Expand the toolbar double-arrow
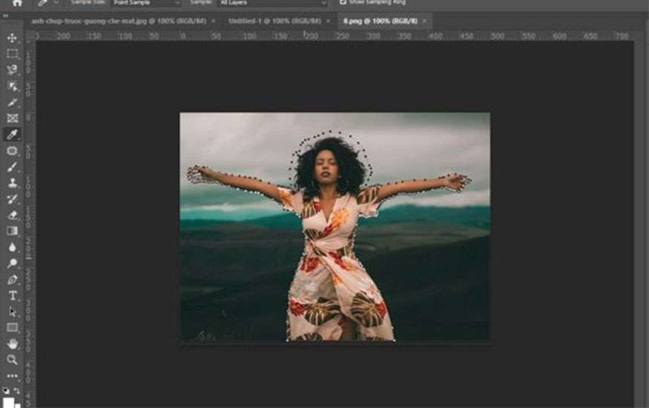The width and height of the screenshot is (649, 408). pos(5,16)
